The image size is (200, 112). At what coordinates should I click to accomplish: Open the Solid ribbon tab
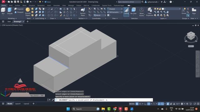click(x=11, y=6)
